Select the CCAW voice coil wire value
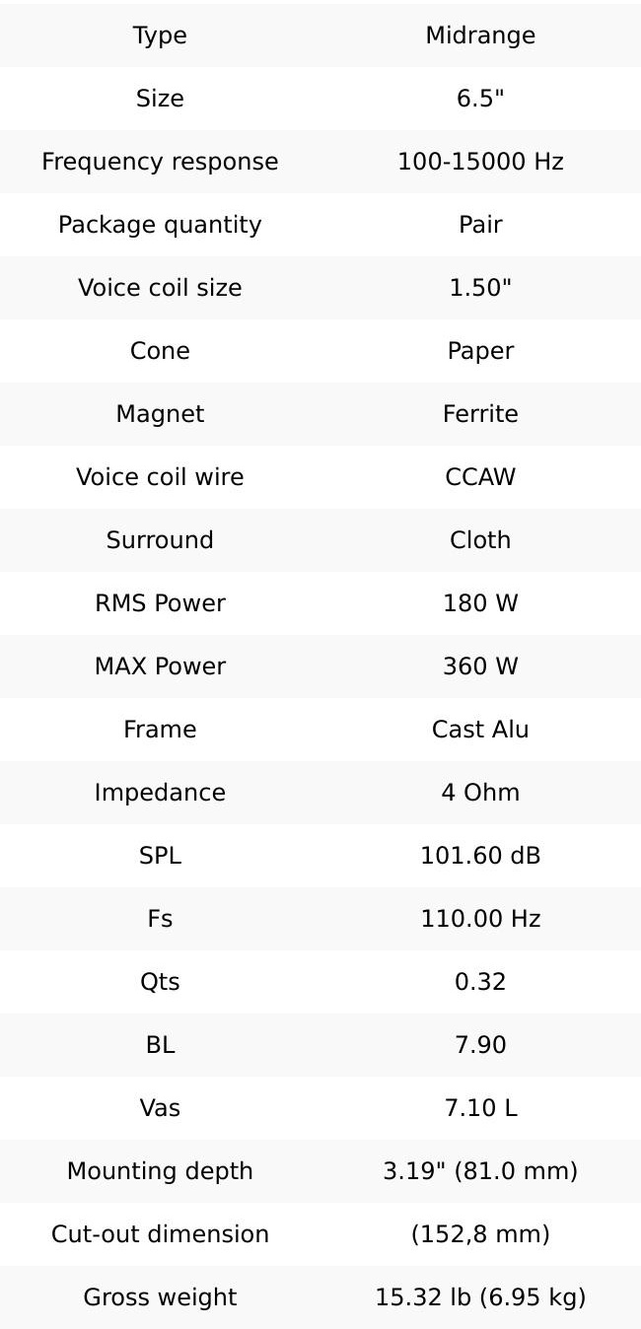The width and height of the screenshot is (641, 1329). click(x=480, y=477)
